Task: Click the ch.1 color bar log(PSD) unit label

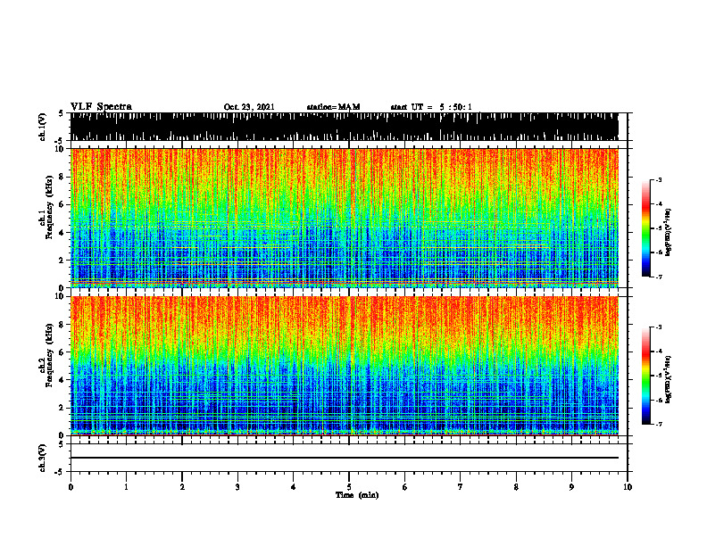Action: pos(669,233)
